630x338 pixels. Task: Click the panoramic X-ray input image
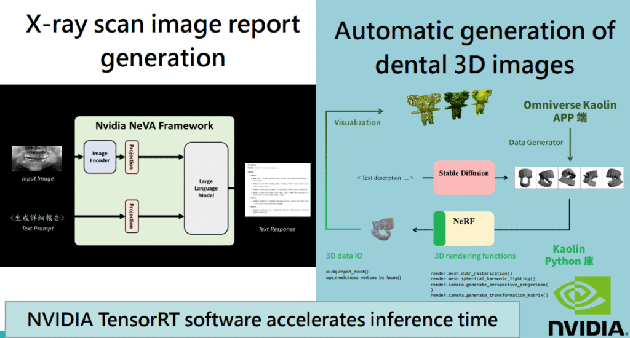(x=37, y=159)
